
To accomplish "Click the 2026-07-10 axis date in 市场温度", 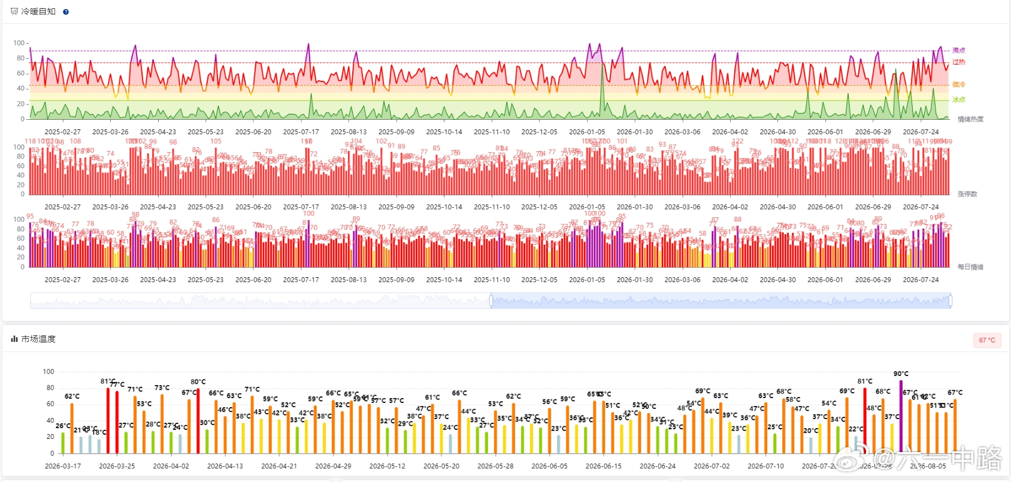I will coord(766,466).
